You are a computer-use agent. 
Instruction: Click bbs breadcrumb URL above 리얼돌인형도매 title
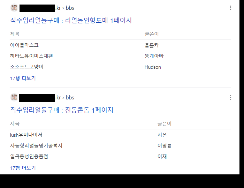(70, 8)
